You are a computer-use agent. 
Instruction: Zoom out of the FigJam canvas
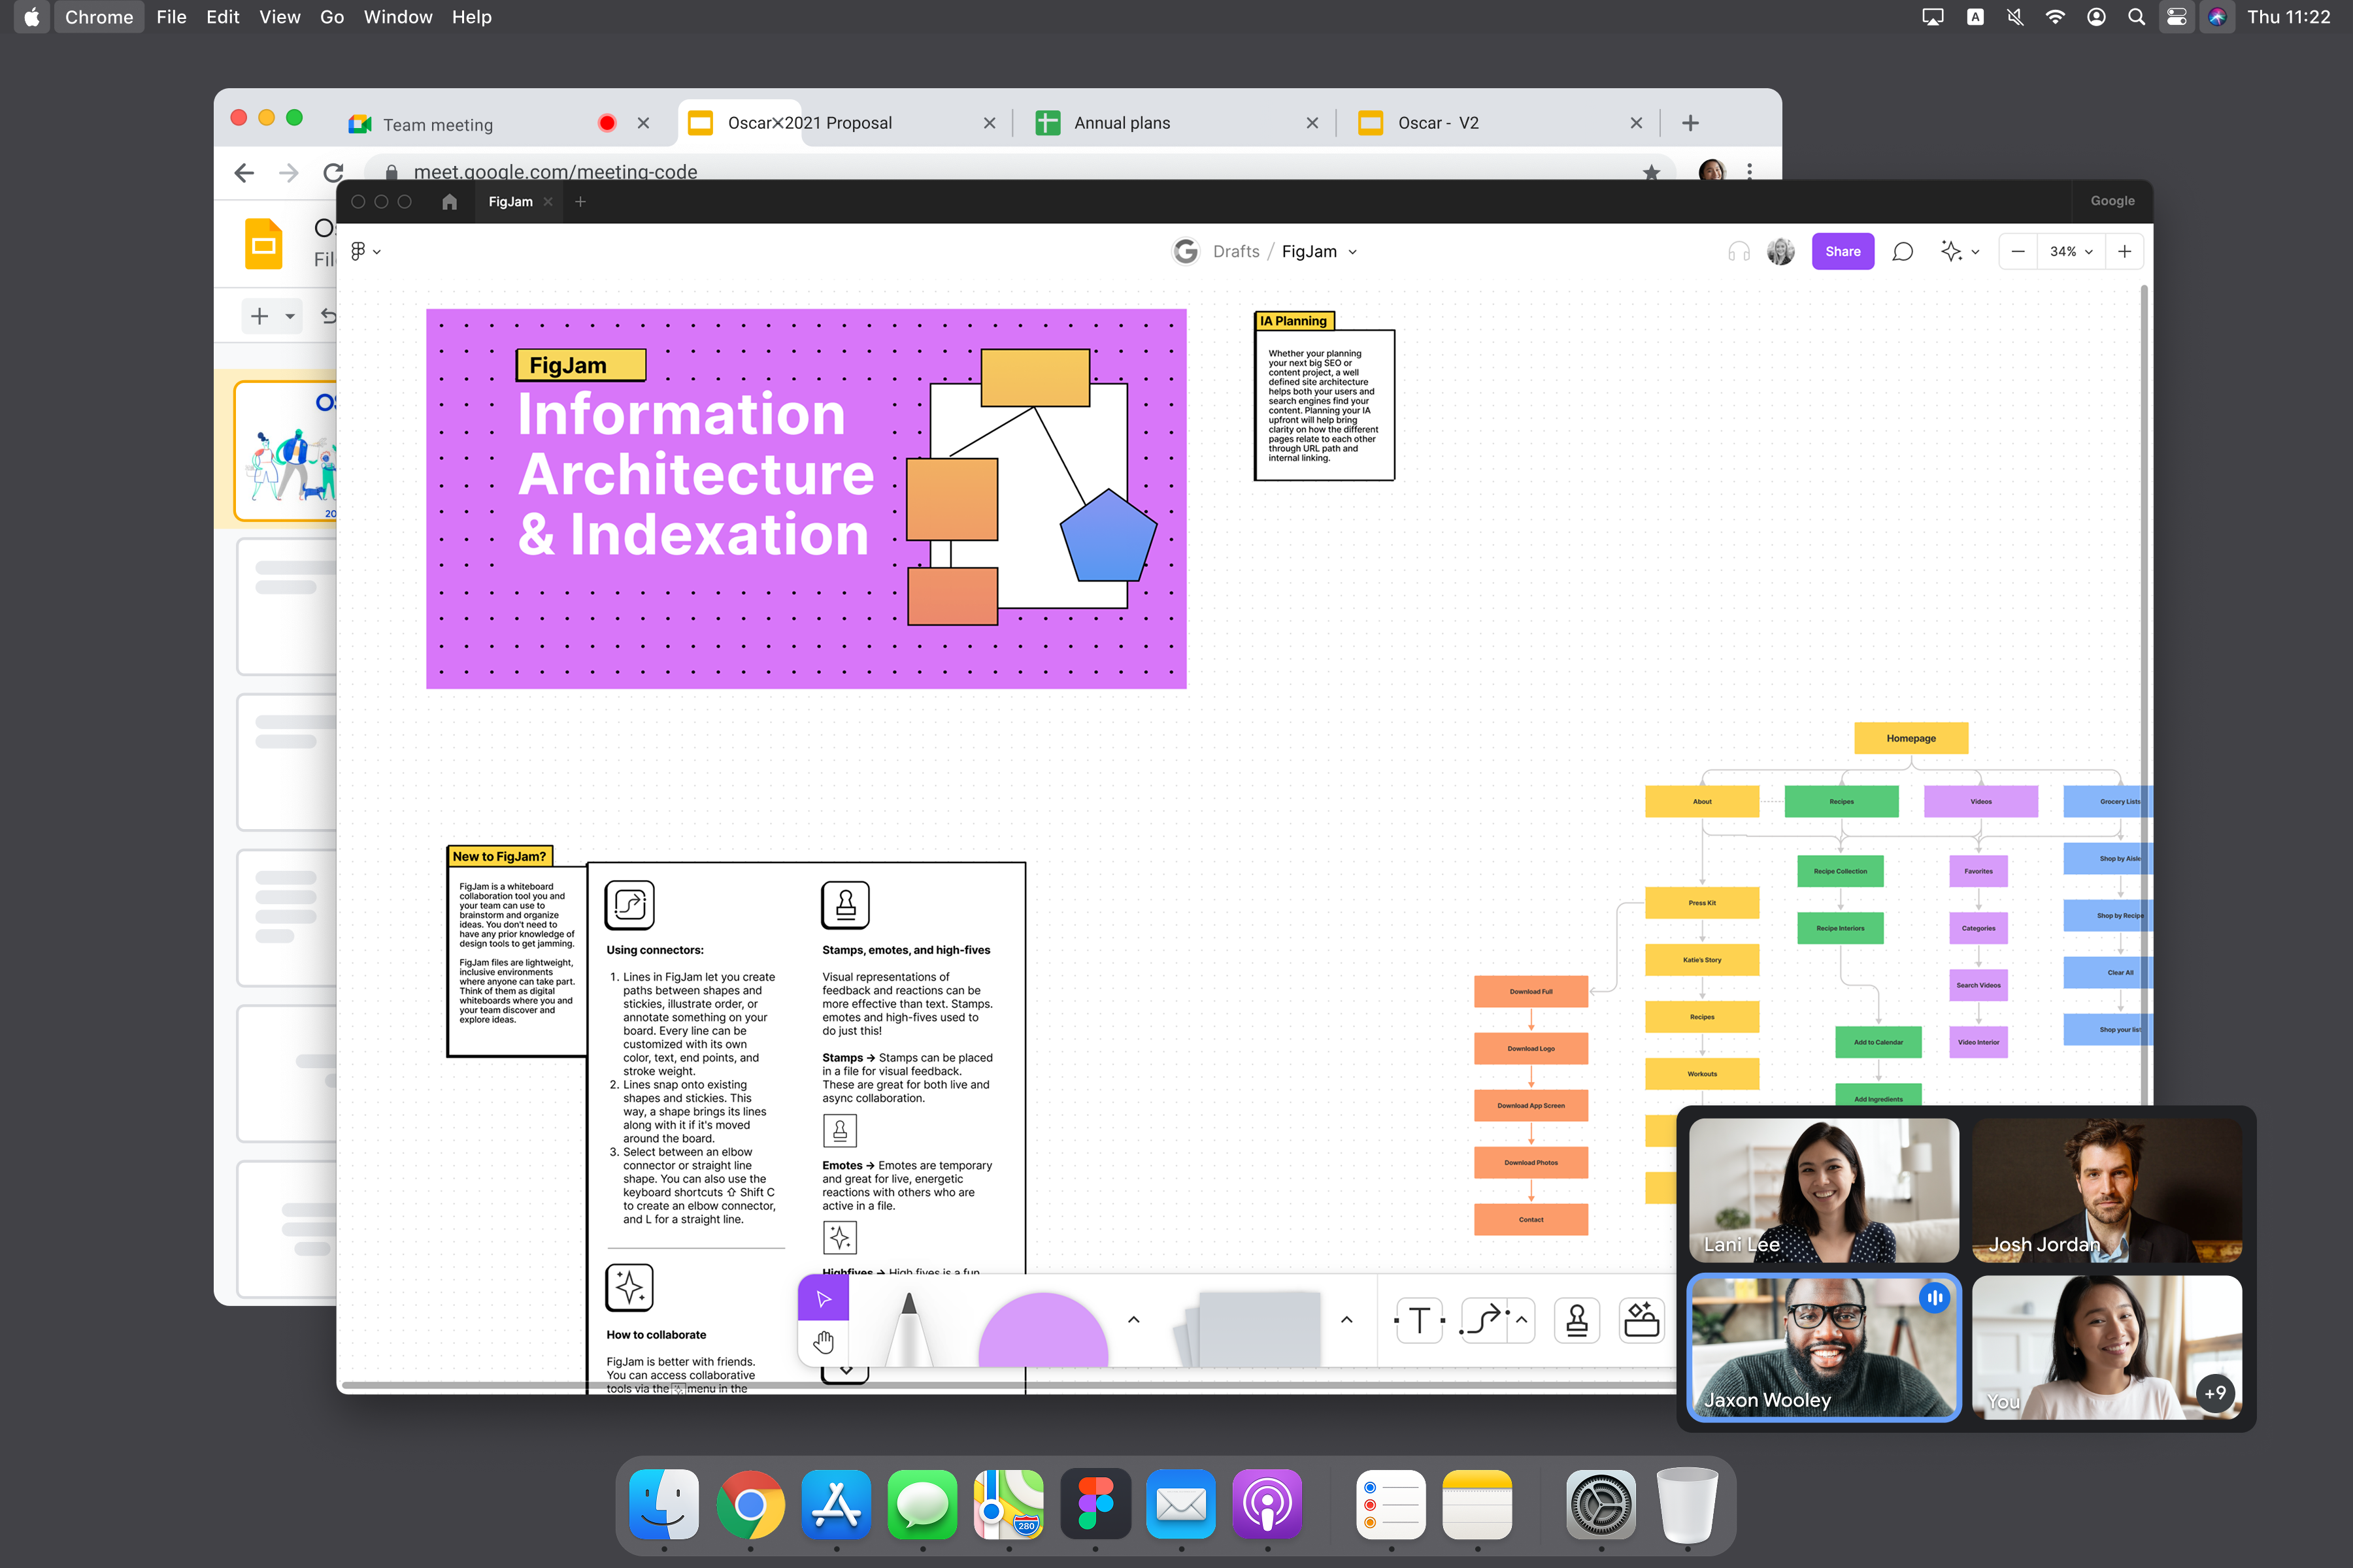point(2018,252)
